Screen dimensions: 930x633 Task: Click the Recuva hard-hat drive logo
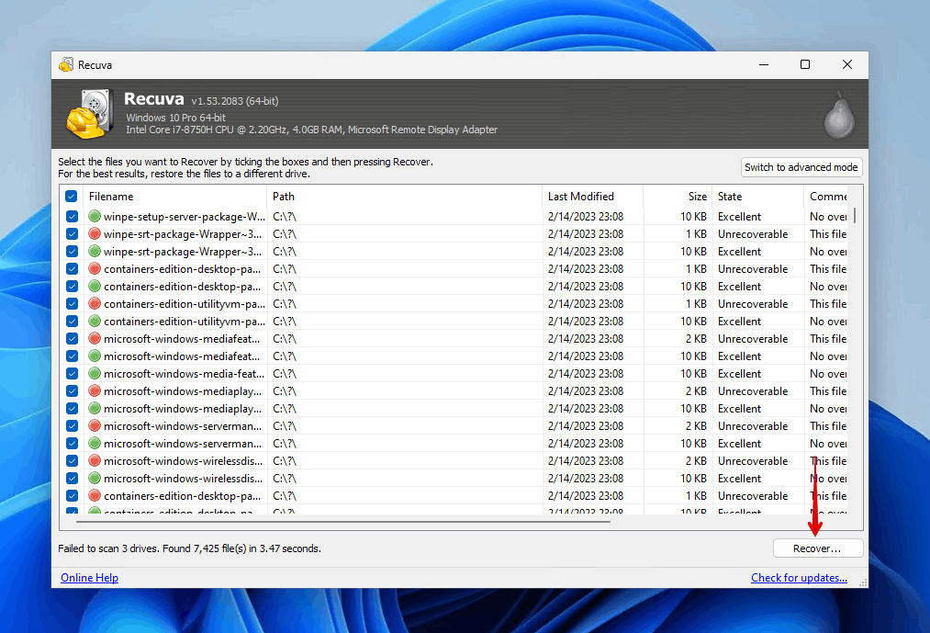[90, 114]
